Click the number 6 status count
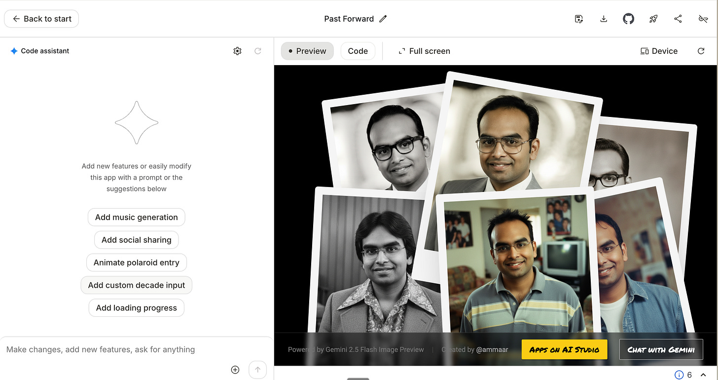This screenshot has height=380, width=718. (689, 375)
